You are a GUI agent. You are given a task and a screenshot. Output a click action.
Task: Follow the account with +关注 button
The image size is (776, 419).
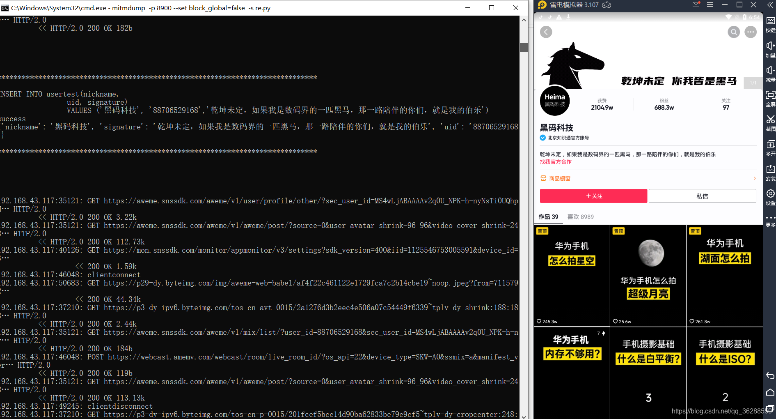point(593,196)
